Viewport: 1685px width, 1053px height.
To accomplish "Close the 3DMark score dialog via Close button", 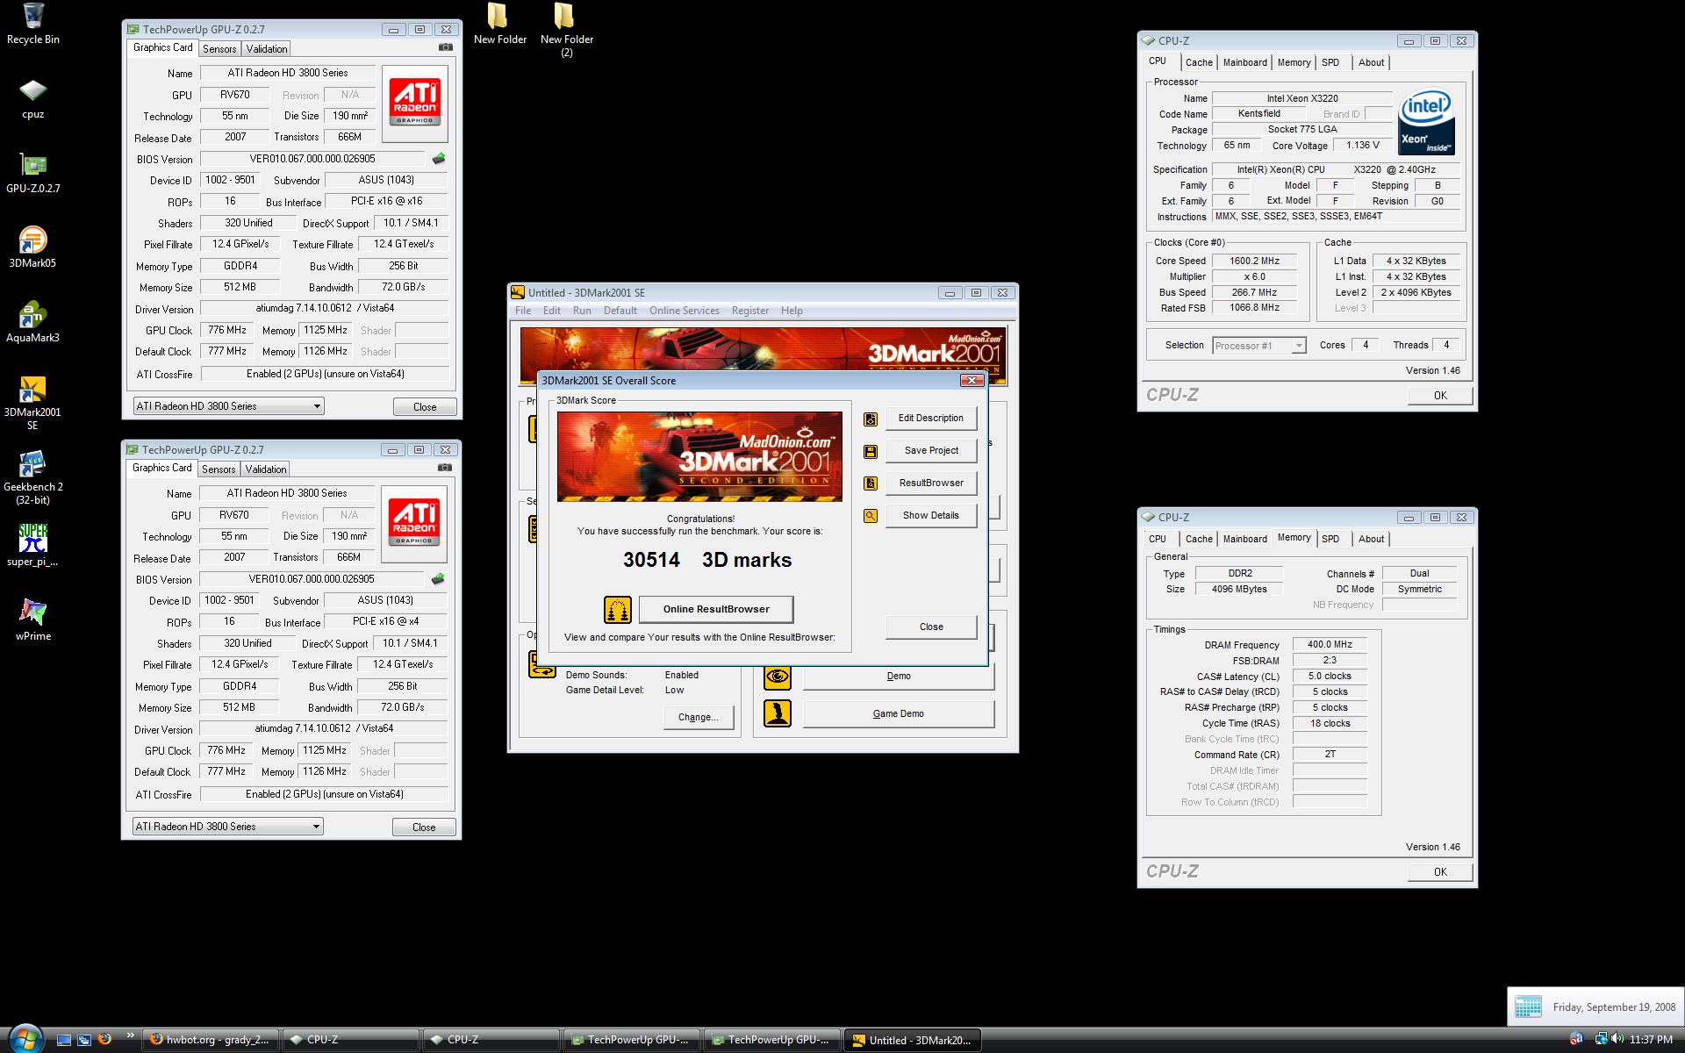I will tap(931, 627).
